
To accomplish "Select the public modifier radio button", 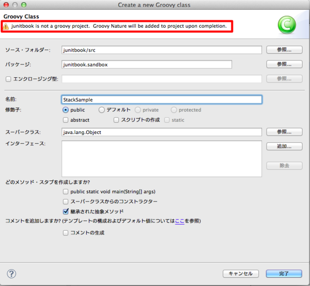I will click(x=66, y=110).
